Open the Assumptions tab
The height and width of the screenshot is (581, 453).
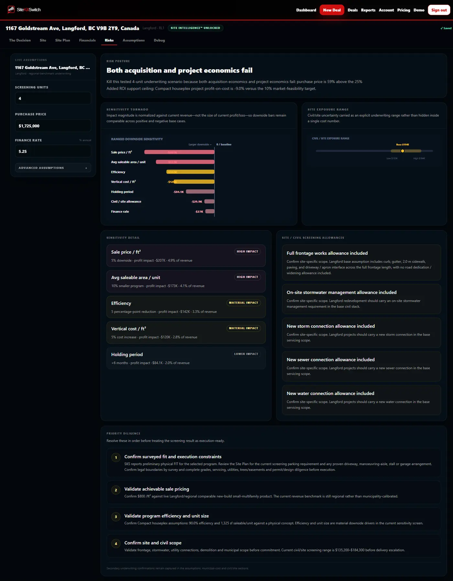134,40
